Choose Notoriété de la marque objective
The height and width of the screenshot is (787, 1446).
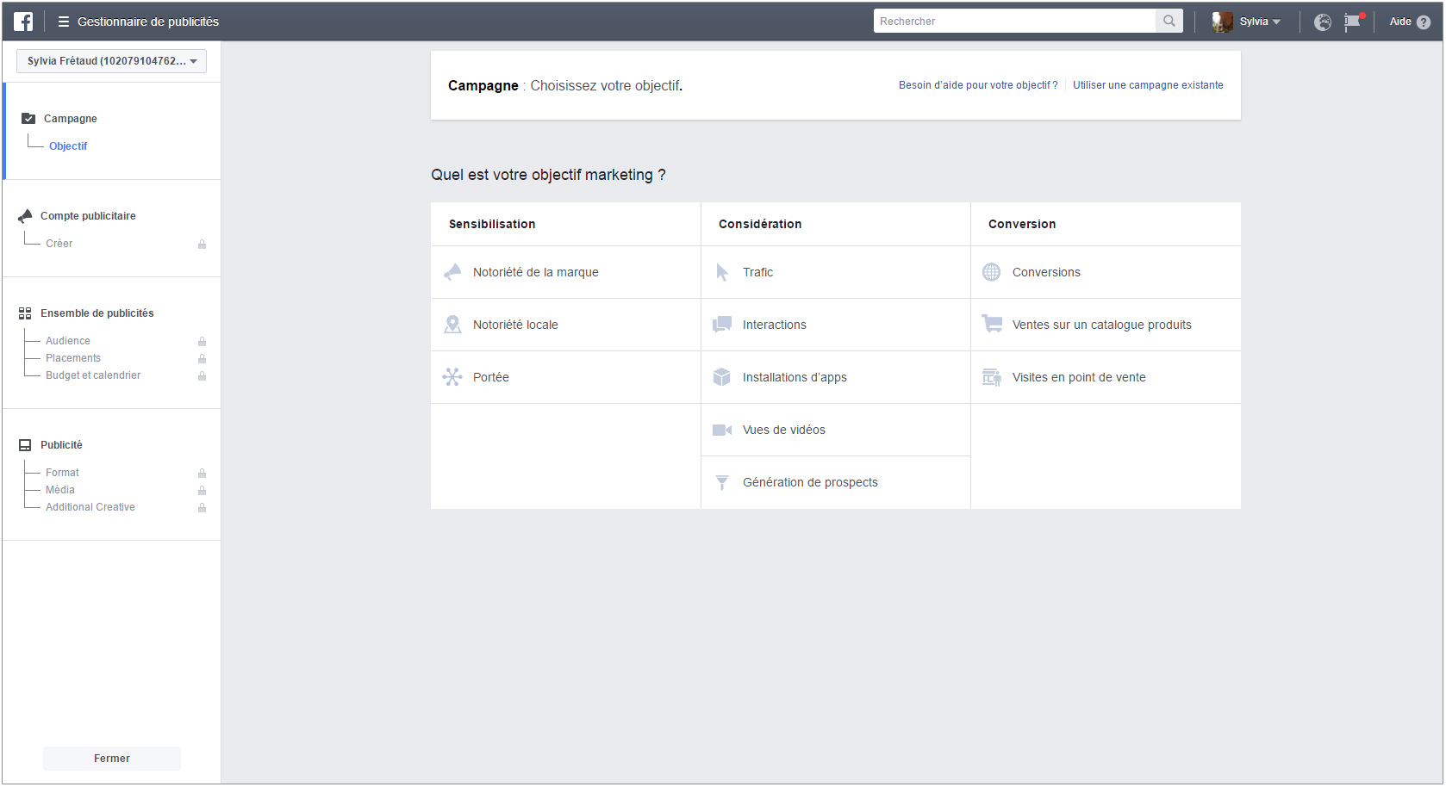point(565,272)
